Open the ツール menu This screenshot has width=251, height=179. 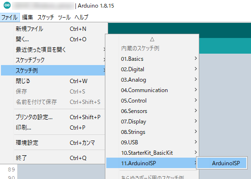[x=64, y=17]
